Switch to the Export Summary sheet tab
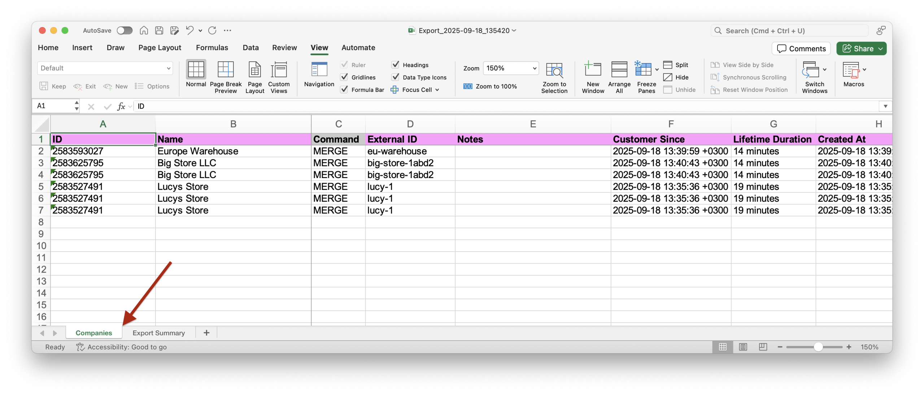The height and width of the screenshot is (395, 924). [x=158, y=333]
